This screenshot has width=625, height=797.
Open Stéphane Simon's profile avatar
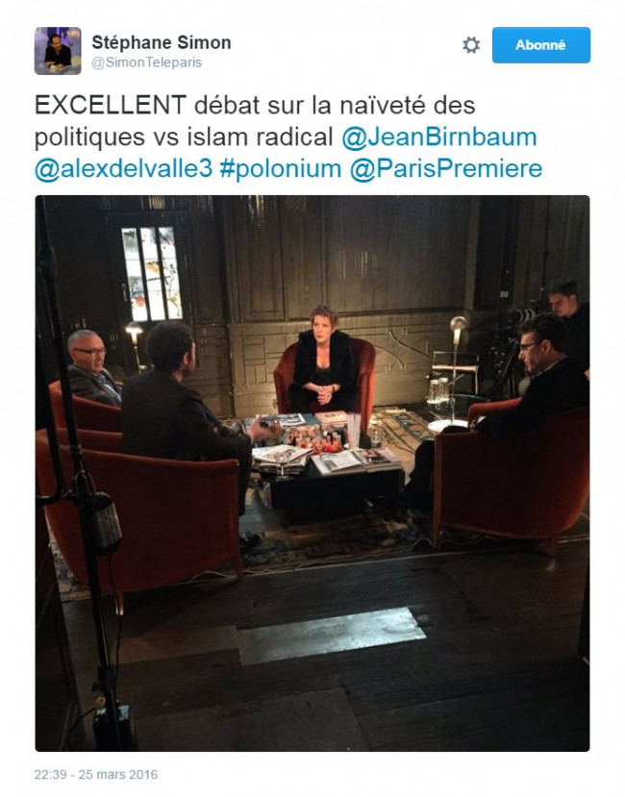click(58, 51)
